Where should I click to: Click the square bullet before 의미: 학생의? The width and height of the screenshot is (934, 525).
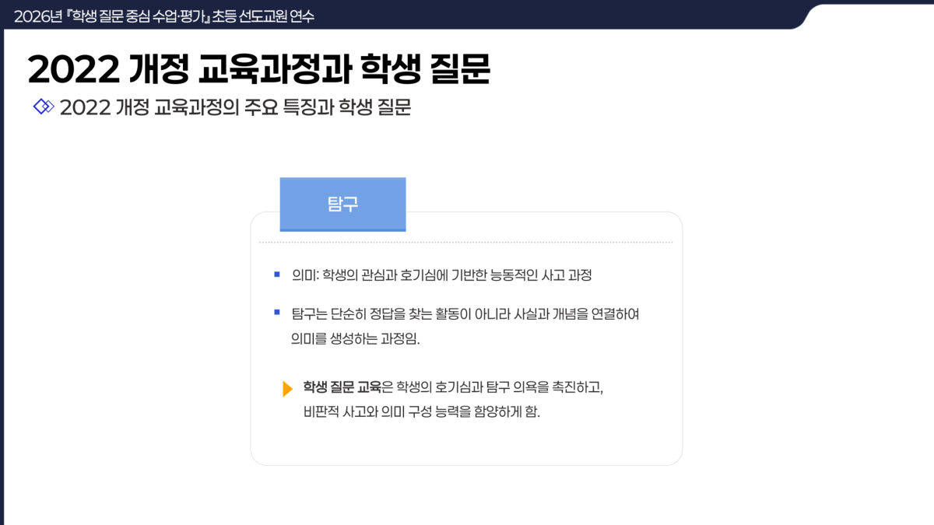click(x=276, y=275)
